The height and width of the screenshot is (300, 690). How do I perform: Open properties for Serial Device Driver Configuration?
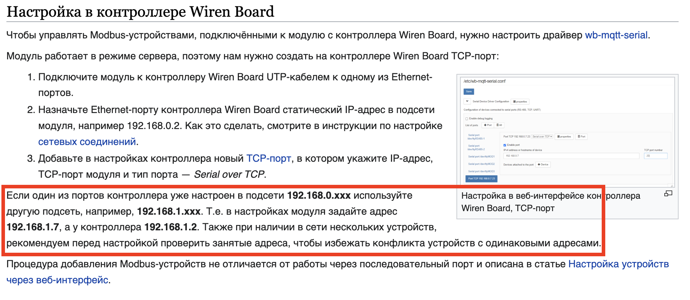[520, 102]
